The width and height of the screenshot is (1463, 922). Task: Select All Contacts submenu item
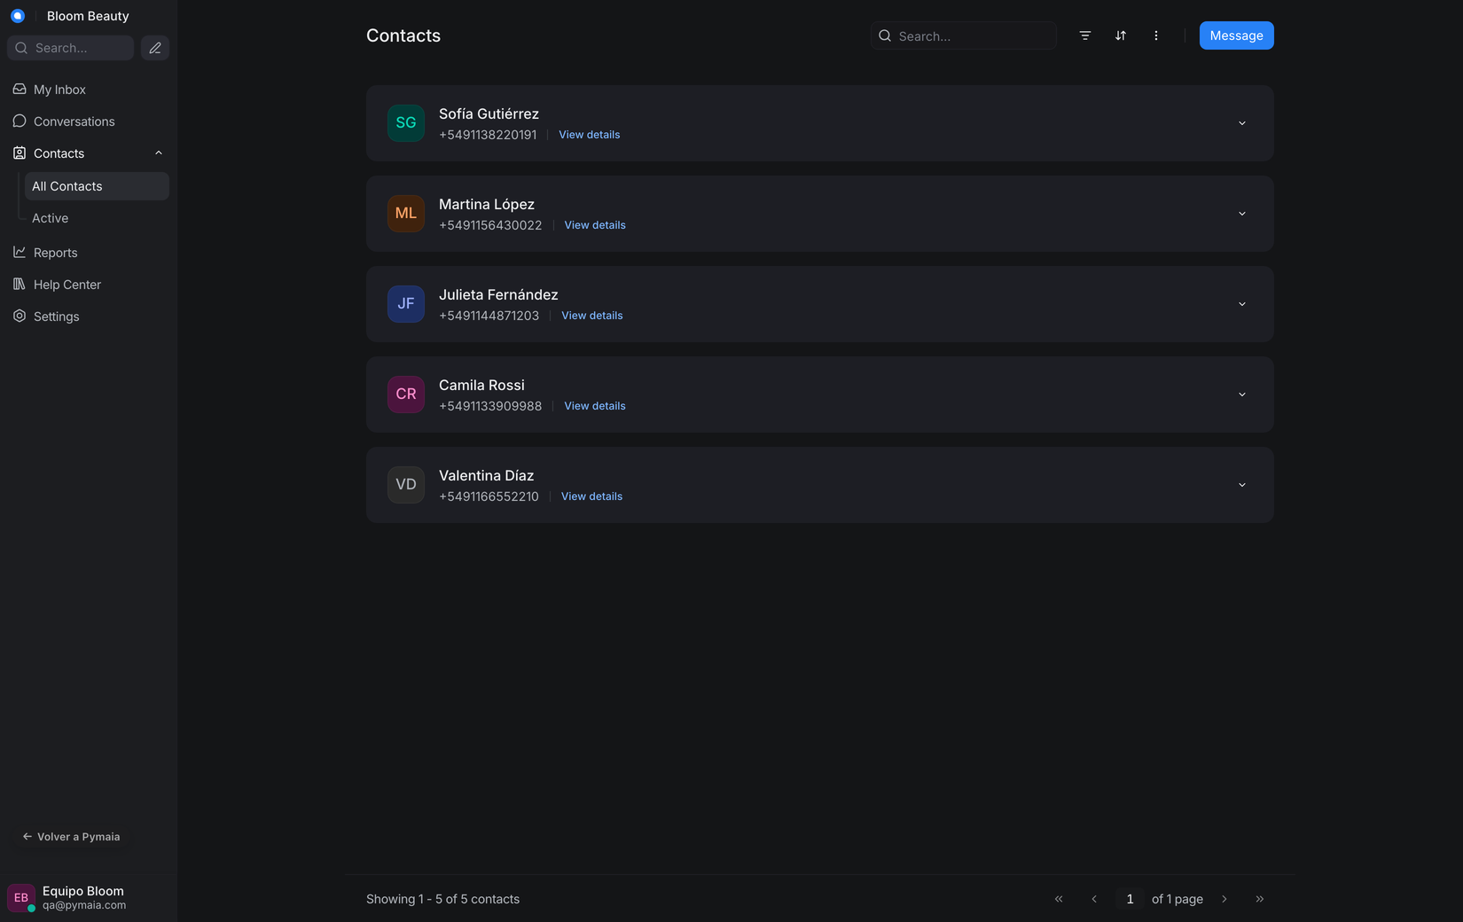coord(97,186)
